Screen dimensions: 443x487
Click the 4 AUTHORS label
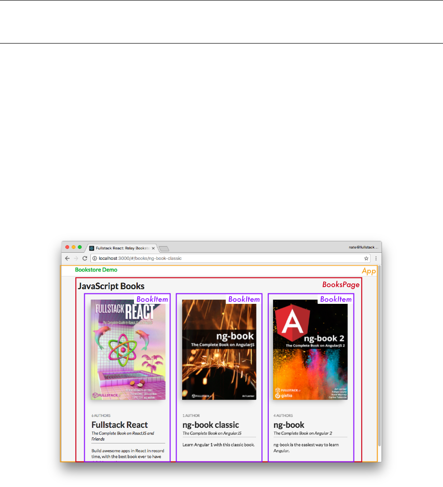click(x=283, y=416)
